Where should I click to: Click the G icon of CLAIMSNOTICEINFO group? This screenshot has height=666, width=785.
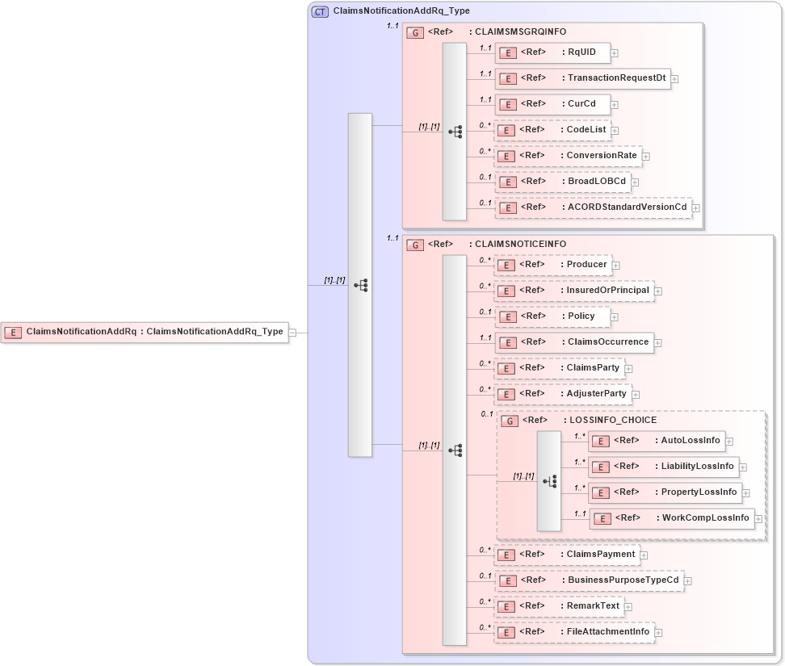(x=415, y=244)
